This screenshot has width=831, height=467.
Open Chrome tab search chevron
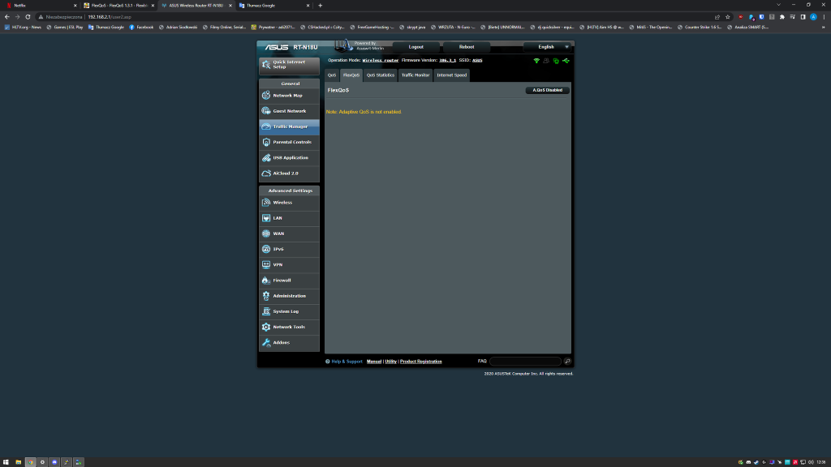point(778,5)
